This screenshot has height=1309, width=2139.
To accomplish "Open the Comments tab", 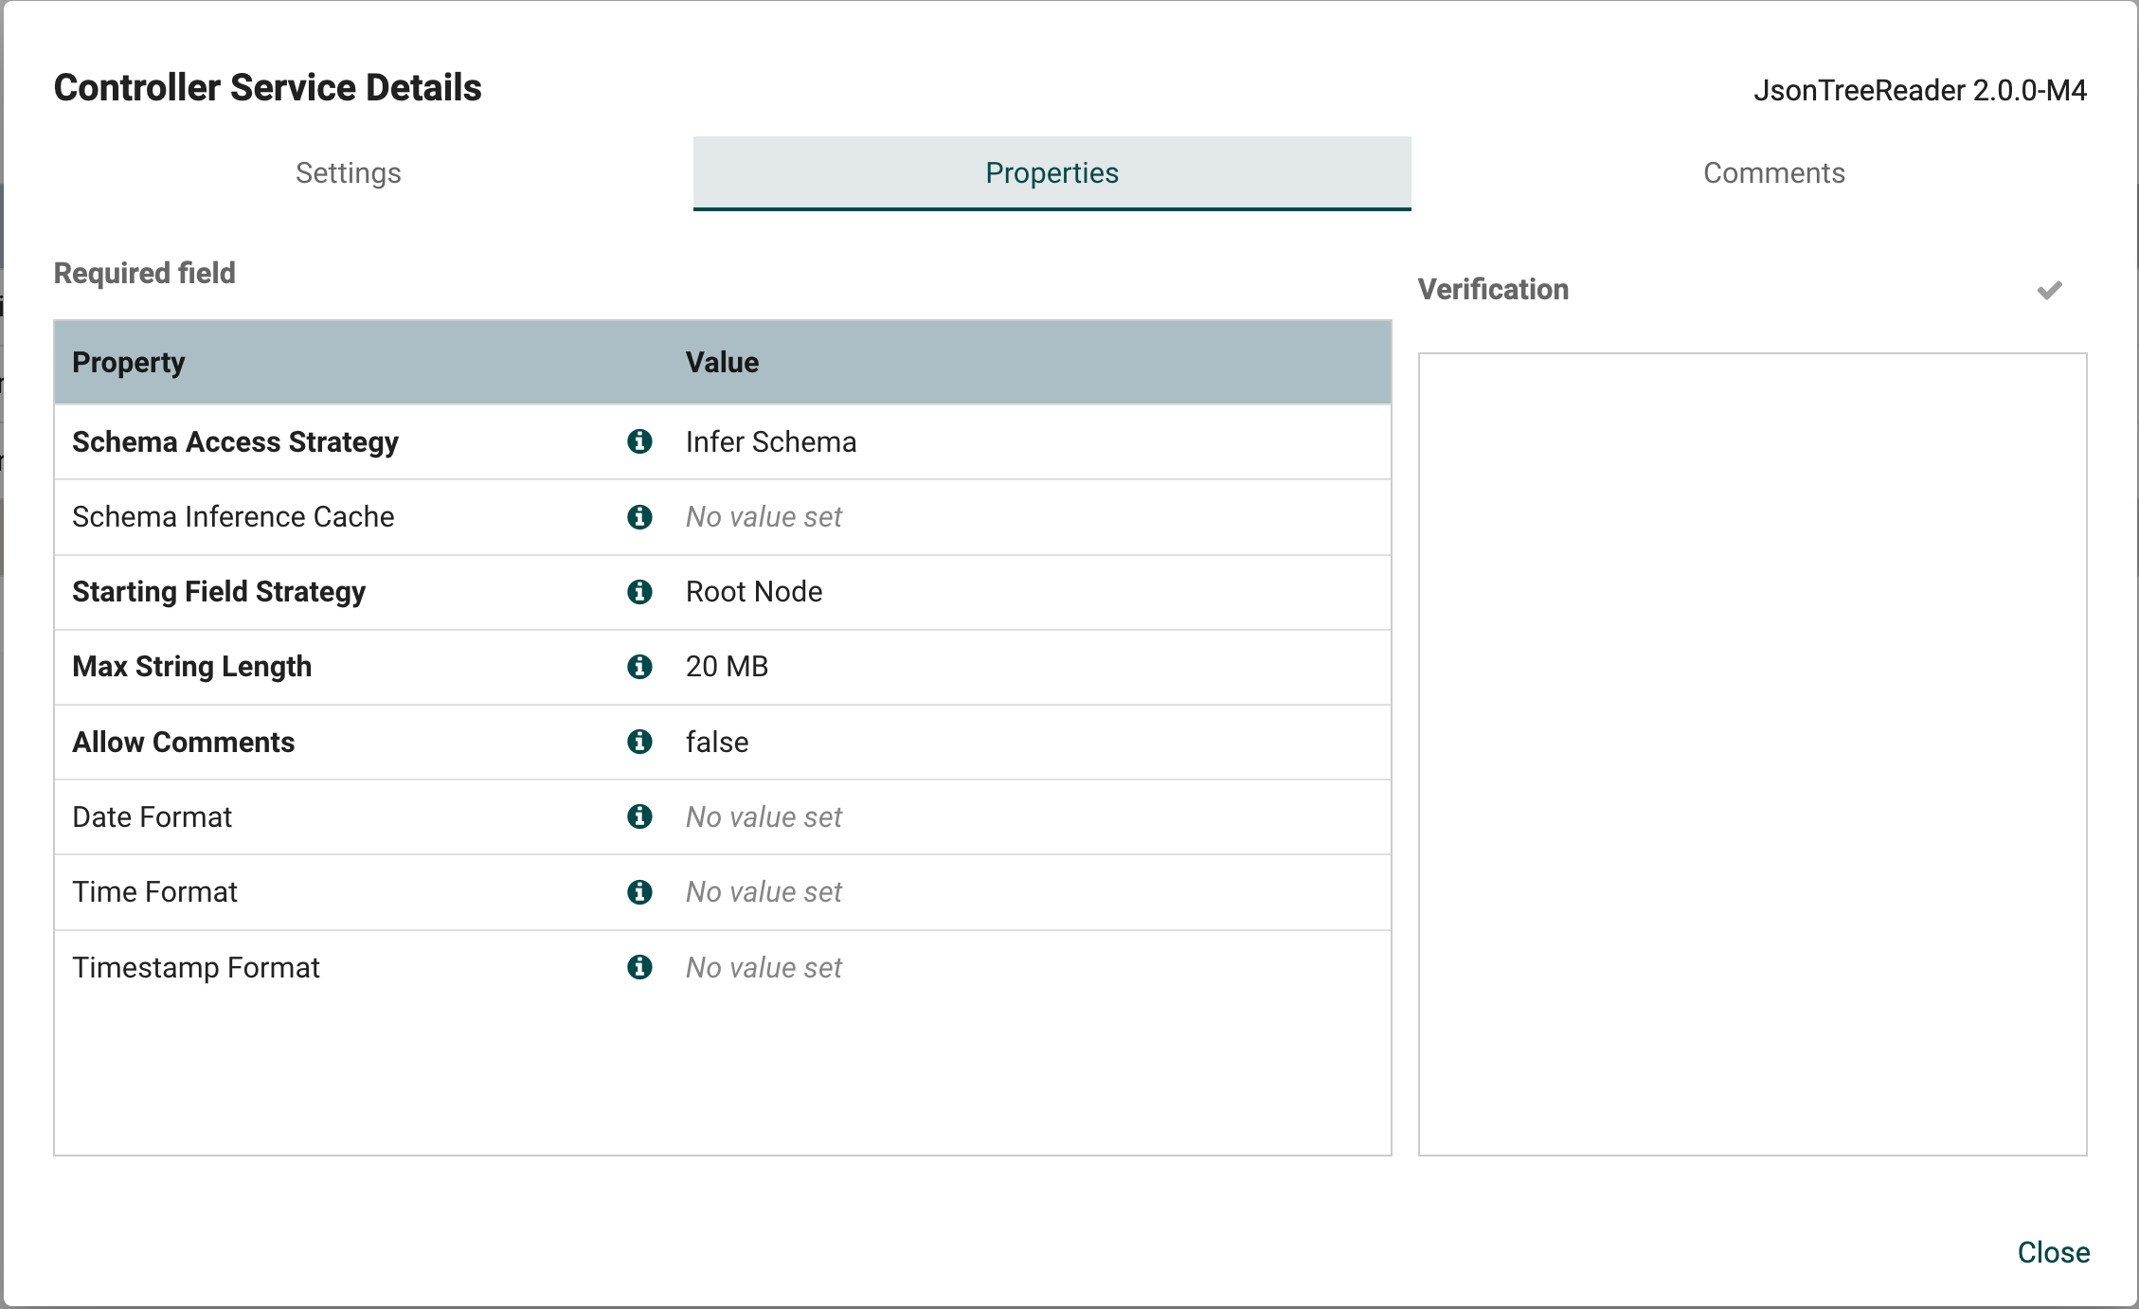I will pyautogui.click(x=1773, y=173).
